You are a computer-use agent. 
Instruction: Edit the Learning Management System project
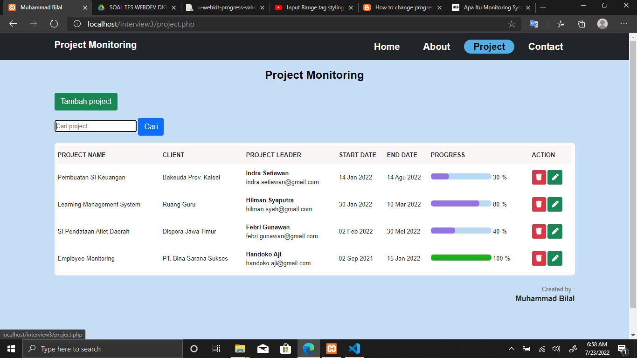555,204
